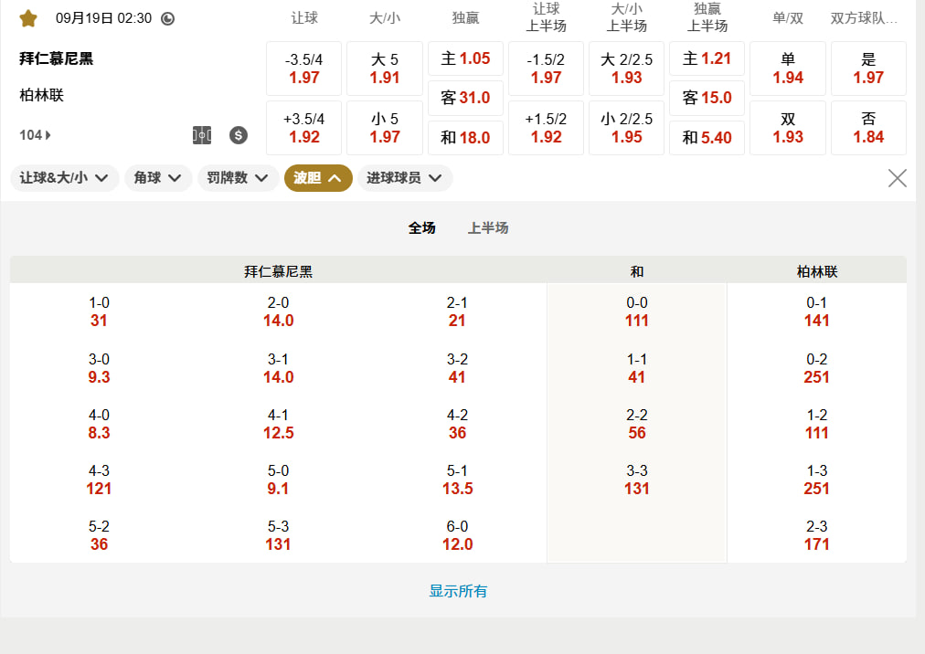Pick 小 5 odds 1.97

click(385, 128)
